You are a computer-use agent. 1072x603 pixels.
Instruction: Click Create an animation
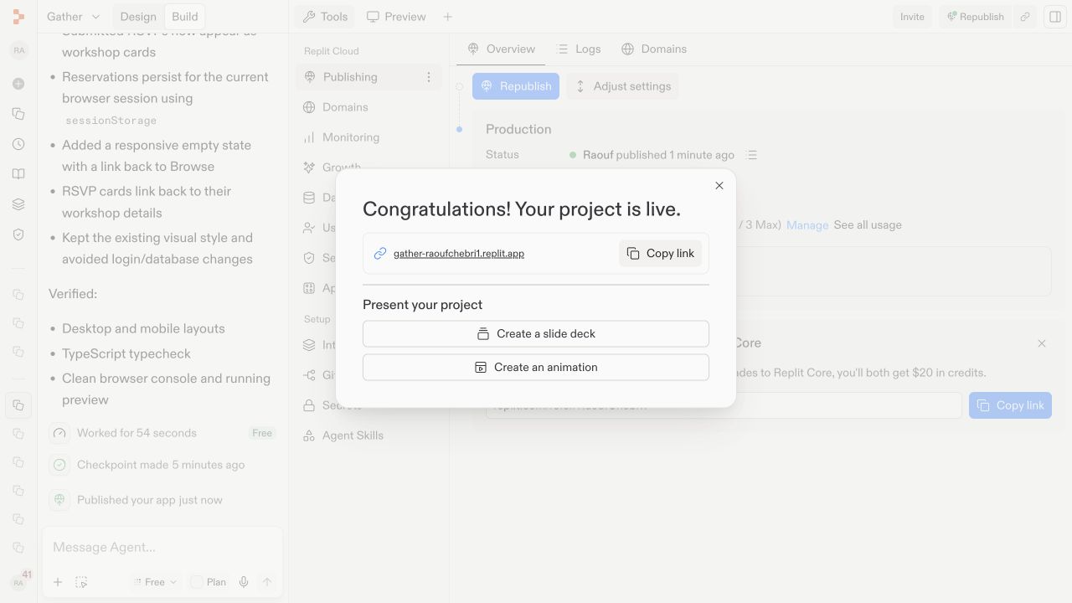coord(536,367)
